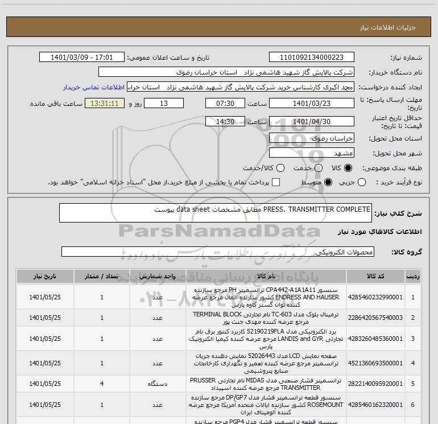Viewport: 438px width, 424px height.
Task: Click the گروه کالا field محصولات الکترونیکی
Action: point(217,252)
